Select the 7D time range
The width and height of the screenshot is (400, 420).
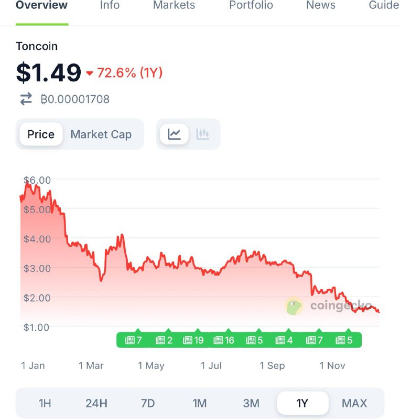pos(148,403)
